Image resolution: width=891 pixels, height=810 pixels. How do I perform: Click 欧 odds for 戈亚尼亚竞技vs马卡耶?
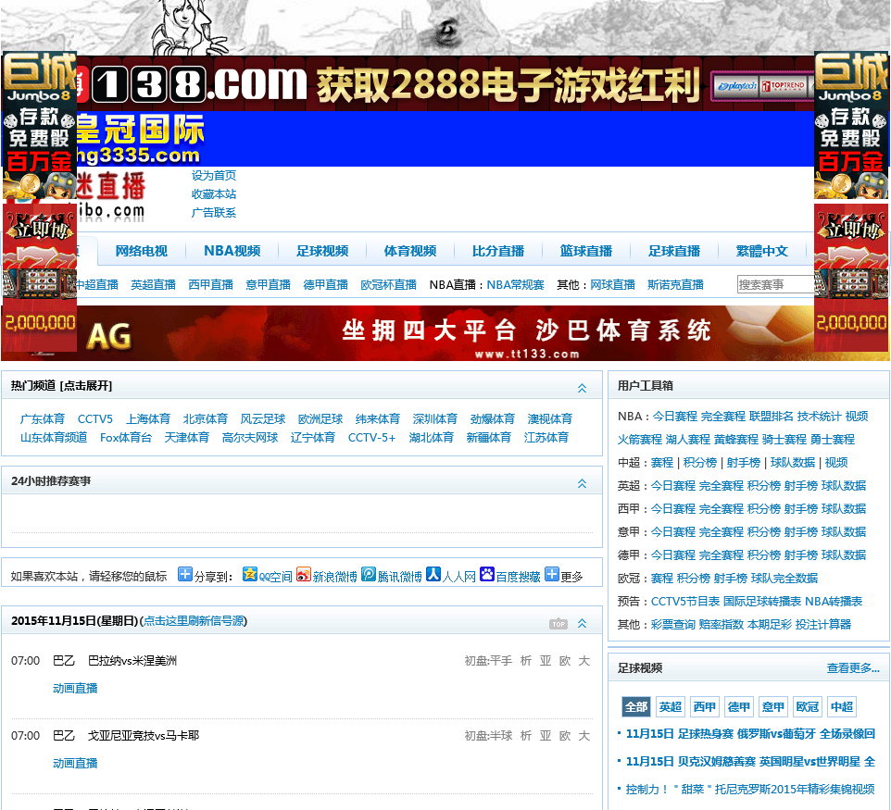pos(565,736)
